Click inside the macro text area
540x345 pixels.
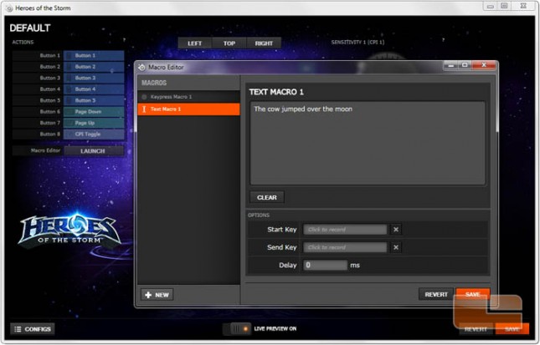tap(368, 144)
